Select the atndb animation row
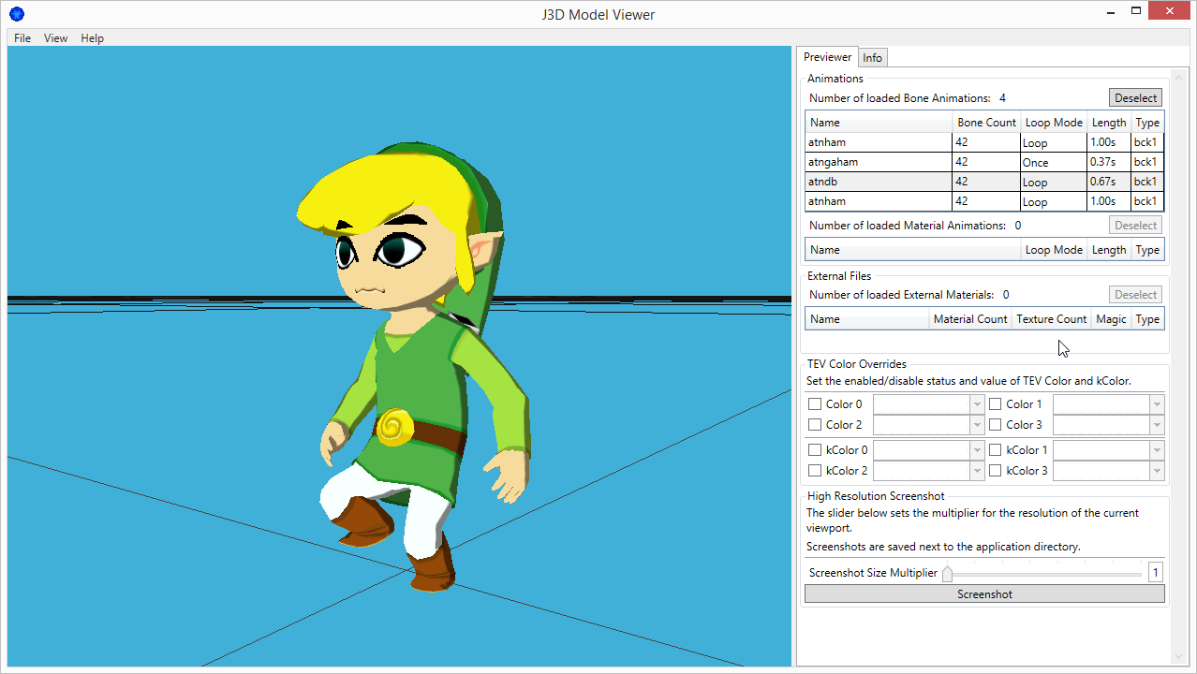This screenshot has height=674, width=1197. point(876,181)
